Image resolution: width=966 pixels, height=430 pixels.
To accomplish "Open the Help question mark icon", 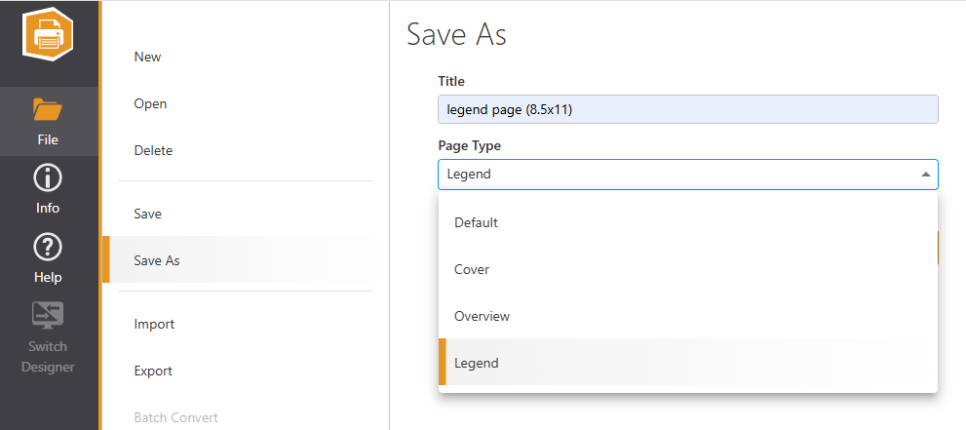I will pos(48,249).
